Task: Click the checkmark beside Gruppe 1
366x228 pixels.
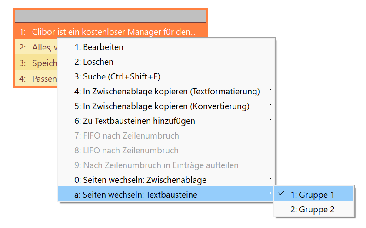Action: (x=282, y=193)
